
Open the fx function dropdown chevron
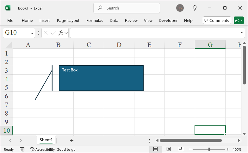[66, 33]
